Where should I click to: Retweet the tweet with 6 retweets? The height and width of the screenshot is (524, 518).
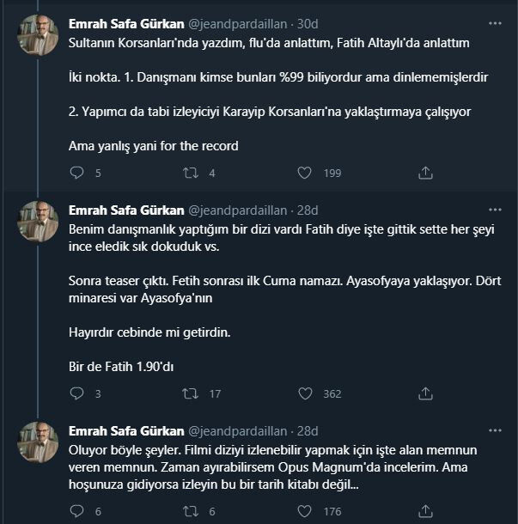[x=192, y=511]
